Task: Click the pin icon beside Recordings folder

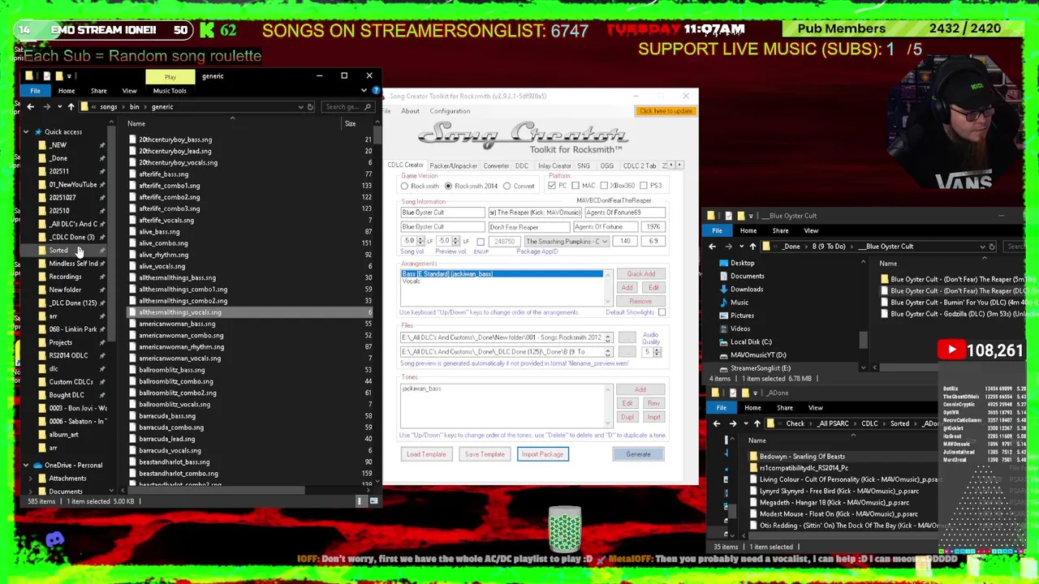Action: pos(102,277)
